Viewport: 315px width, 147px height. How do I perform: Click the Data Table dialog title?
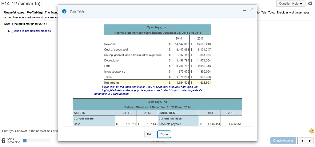[77, 11]
